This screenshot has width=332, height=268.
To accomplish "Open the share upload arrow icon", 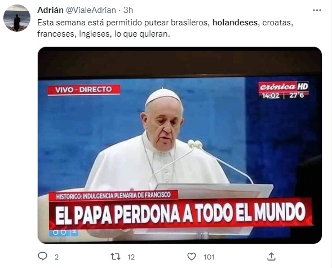I will (x=271, y=256).
